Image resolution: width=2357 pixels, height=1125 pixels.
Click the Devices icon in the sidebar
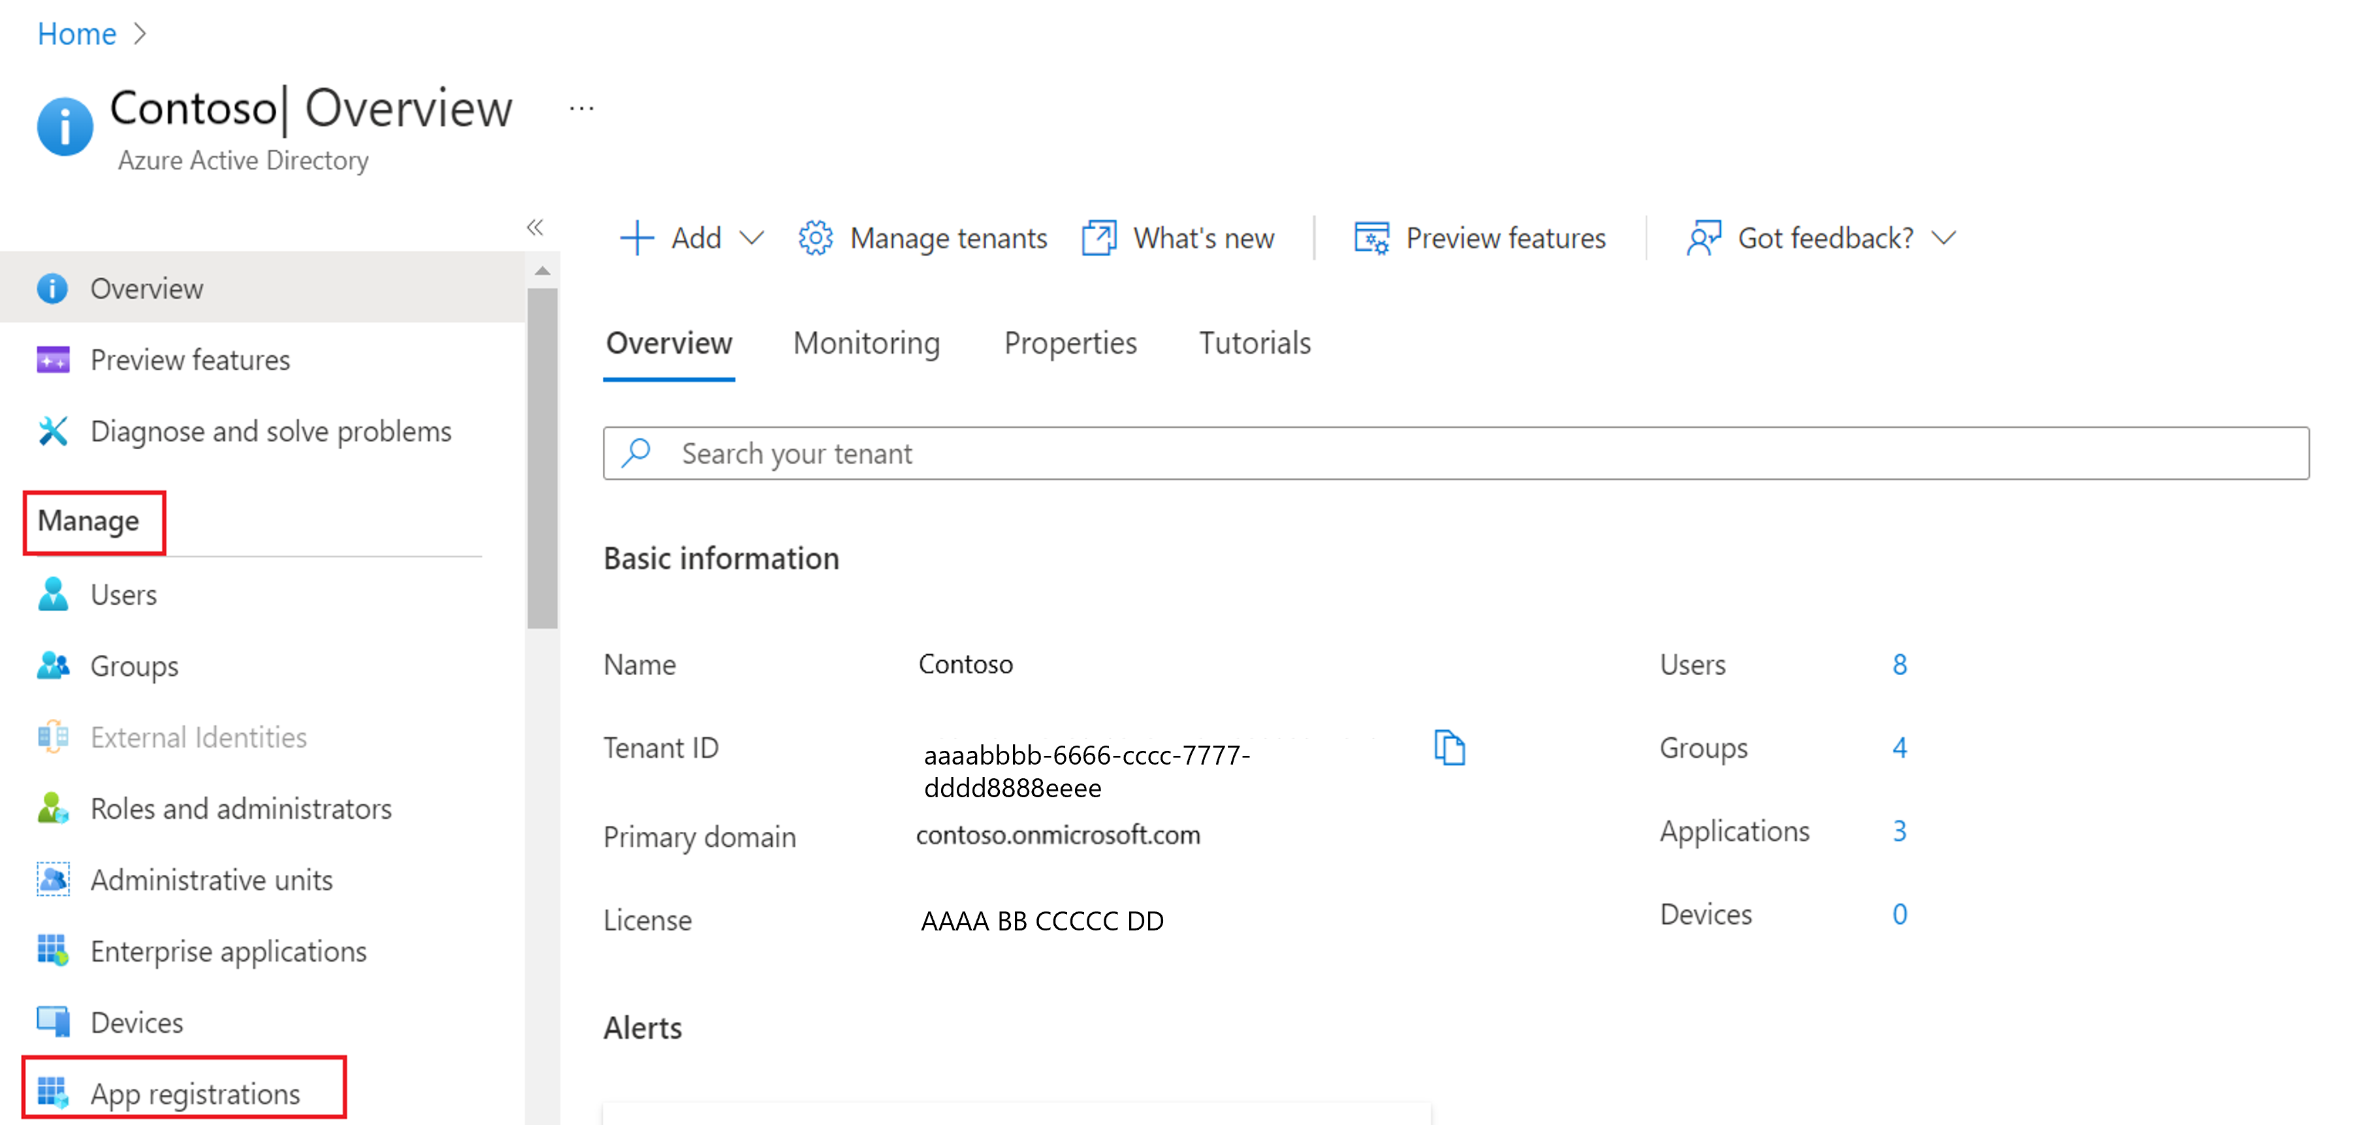[52, 1022]
